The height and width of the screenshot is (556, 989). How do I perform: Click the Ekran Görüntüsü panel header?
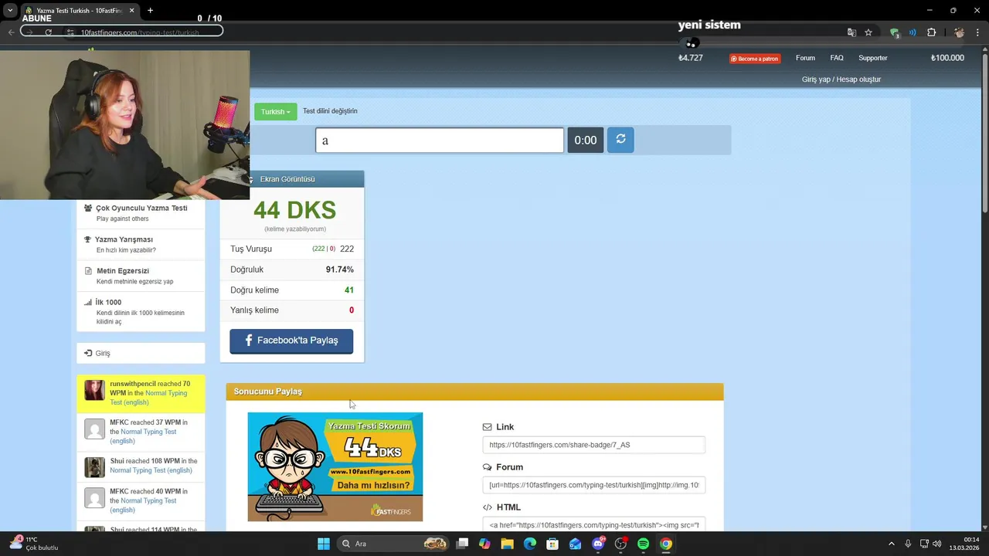coord(292,179)
